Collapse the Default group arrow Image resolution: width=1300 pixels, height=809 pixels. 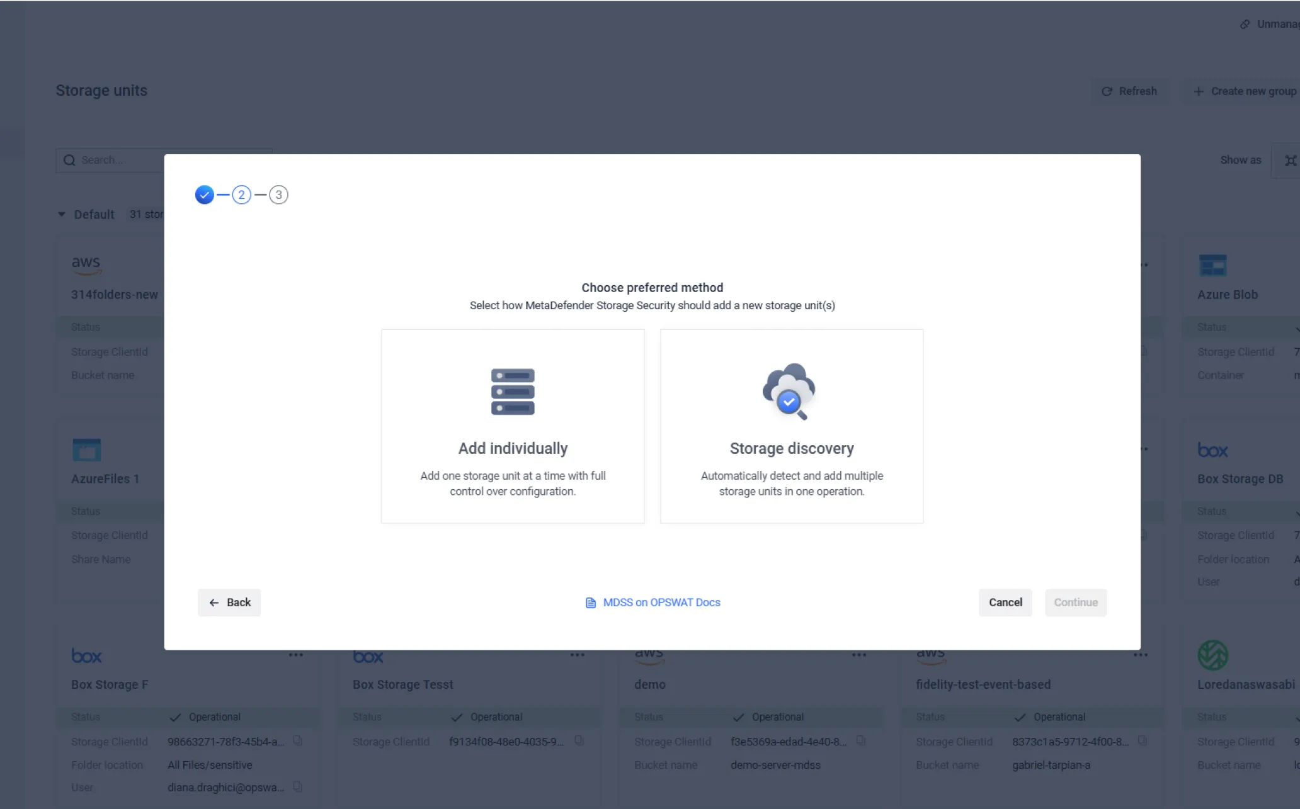coord(62,214)
